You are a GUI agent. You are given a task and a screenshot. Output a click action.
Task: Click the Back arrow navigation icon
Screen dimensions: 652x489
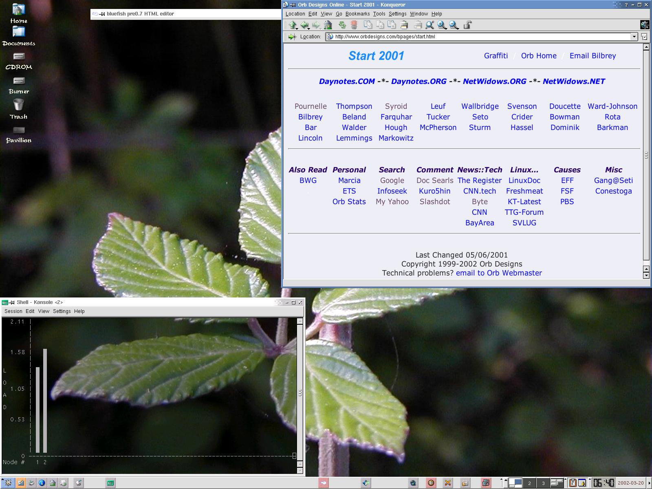click(x=304, y=25)
